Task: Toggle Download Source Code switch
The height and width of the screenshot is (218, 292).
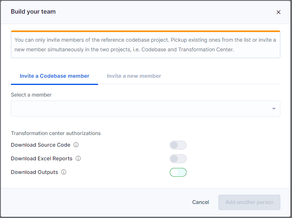Action: point(178,145)
